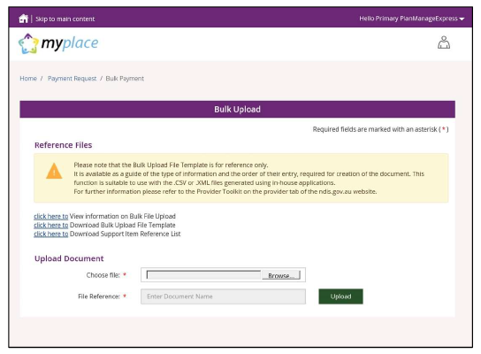Image resolution: width=481 pixels, height=354 pixels.
Task: Click the Browse... file button
Action: coord(281,275)
